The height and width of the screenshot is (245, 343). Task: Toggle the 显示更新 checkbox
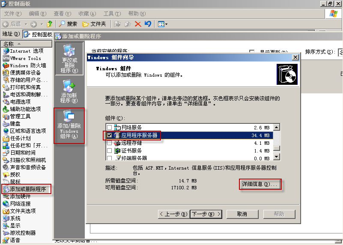click(x=252, y=52)
